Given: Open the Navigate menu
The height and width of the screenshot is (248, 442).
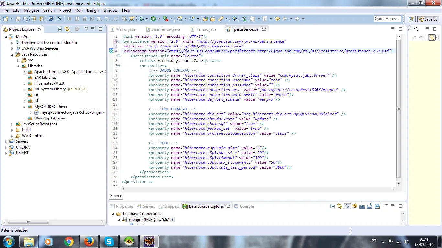Looking at the screenshot, I should 31,10.
